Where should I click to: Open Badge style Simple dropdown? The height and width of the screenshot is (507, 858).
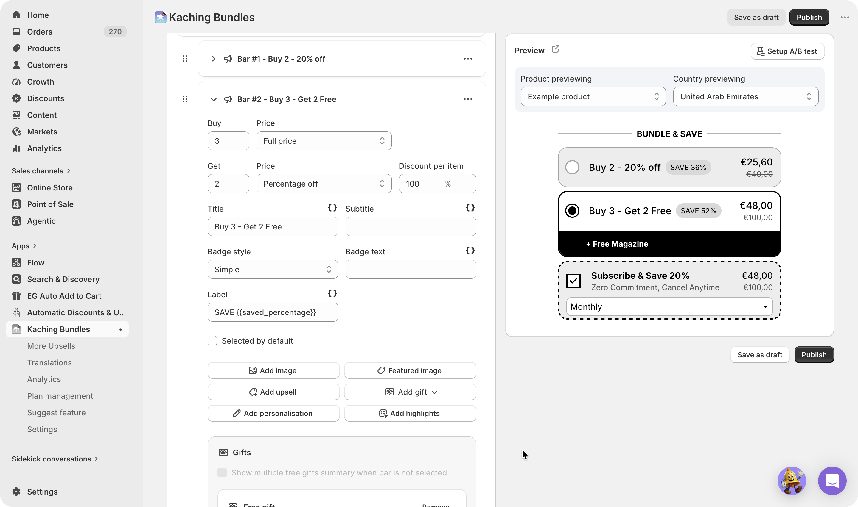pos(273,269)
